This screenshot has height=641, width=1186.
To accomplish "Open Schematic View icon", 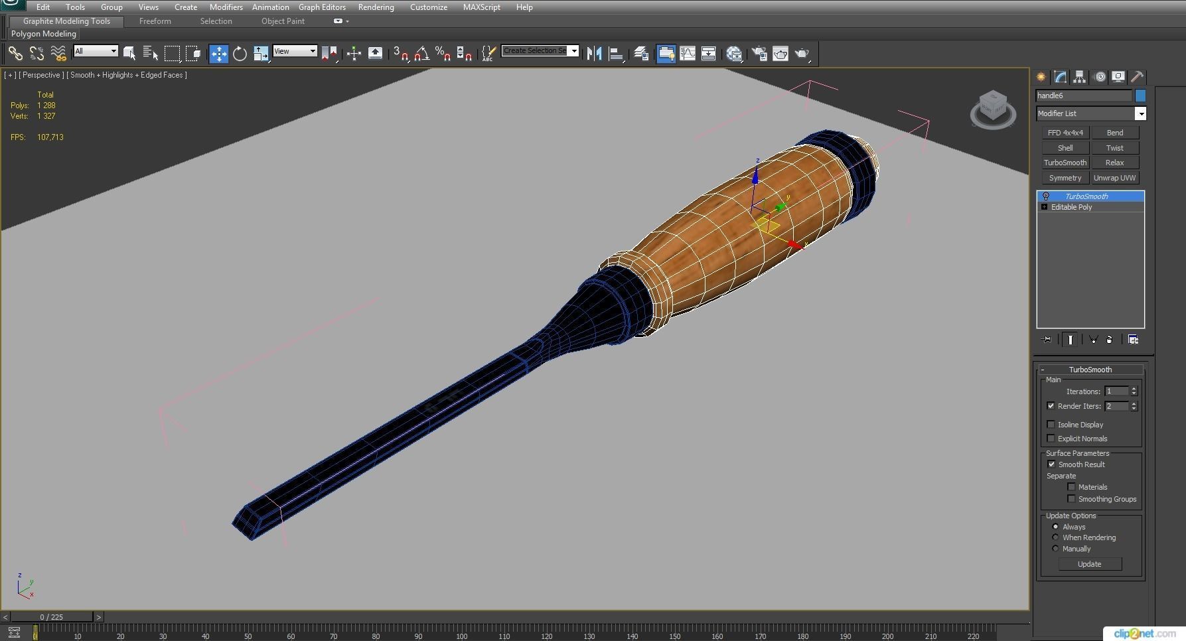I will [709, 54].
